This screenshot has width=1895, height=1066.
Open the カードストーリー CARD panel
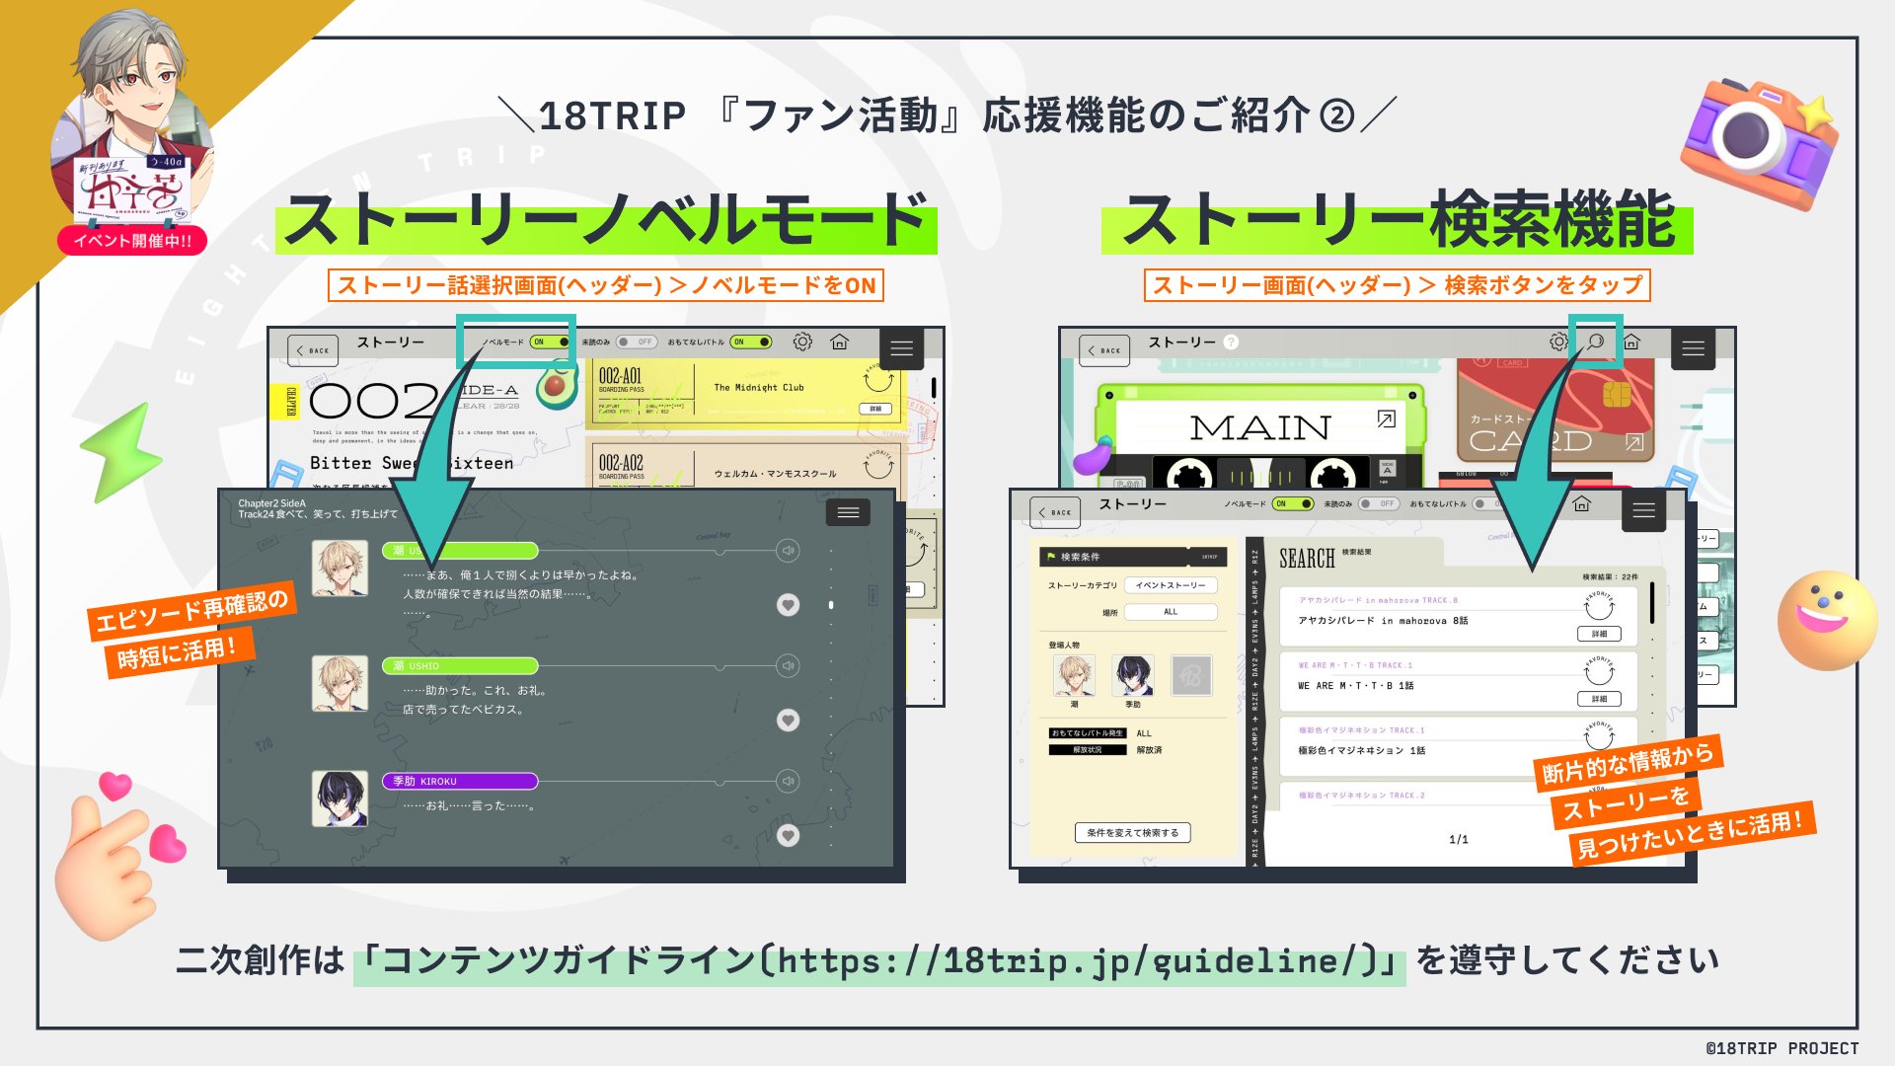[x=1555, y=411]
